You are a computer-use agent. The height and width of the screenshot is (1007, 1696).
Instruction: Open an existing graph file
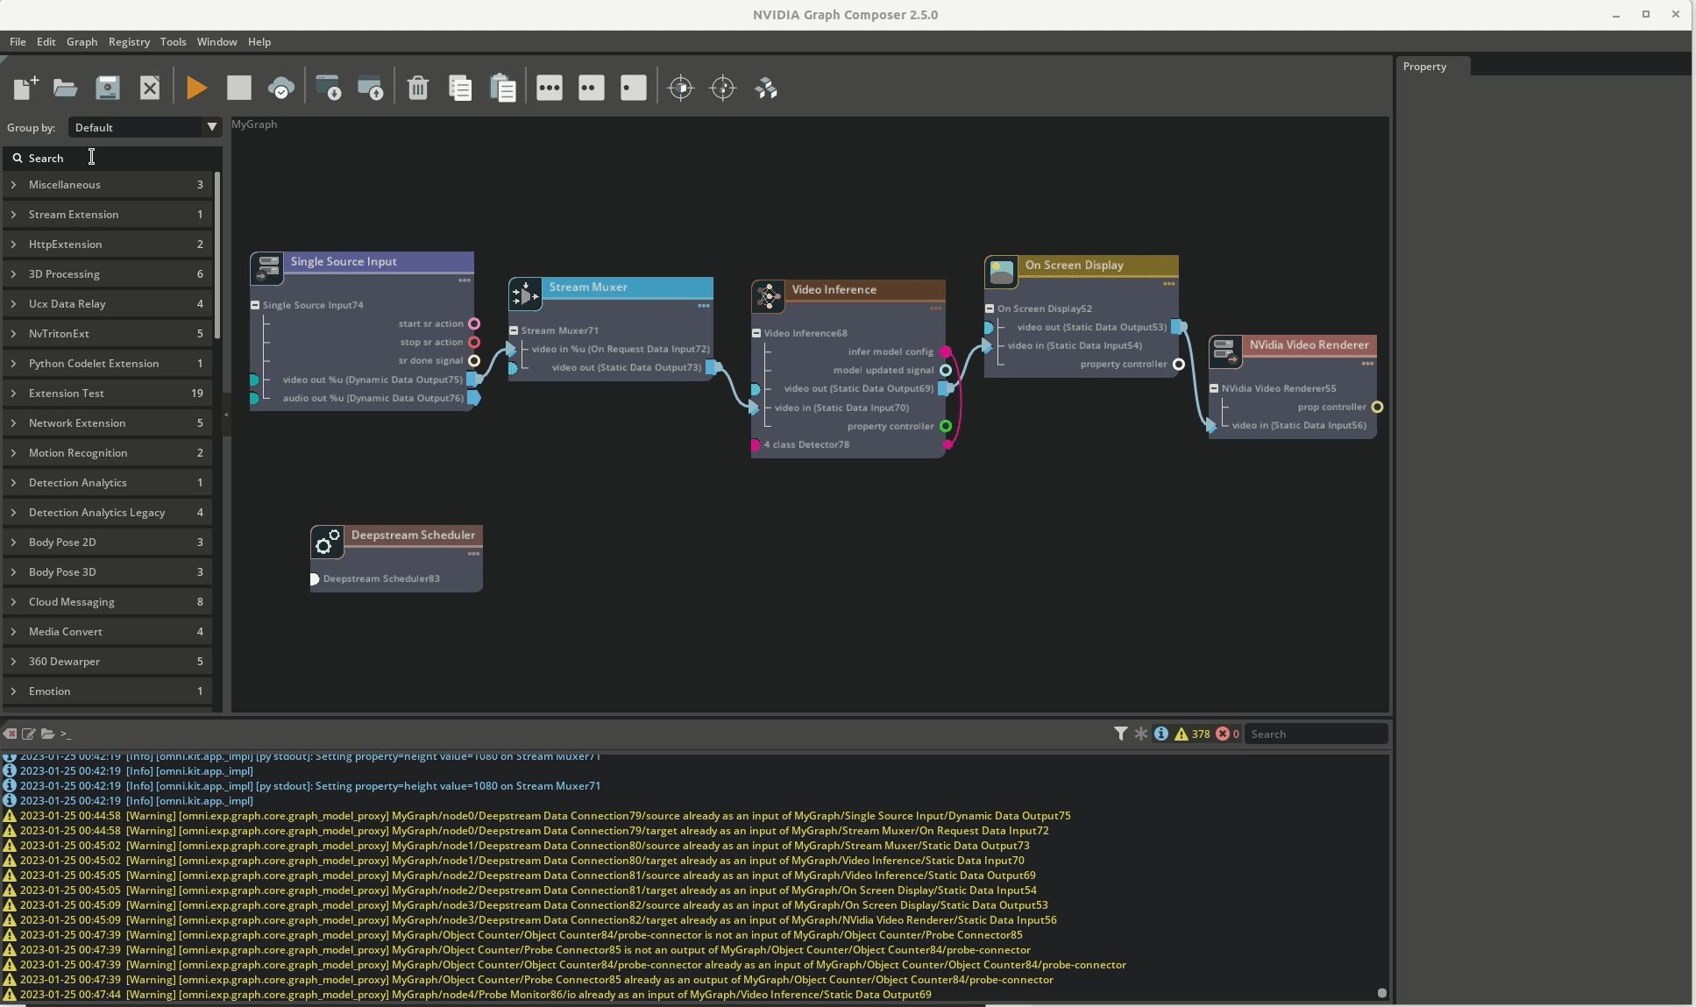point(65,88)
